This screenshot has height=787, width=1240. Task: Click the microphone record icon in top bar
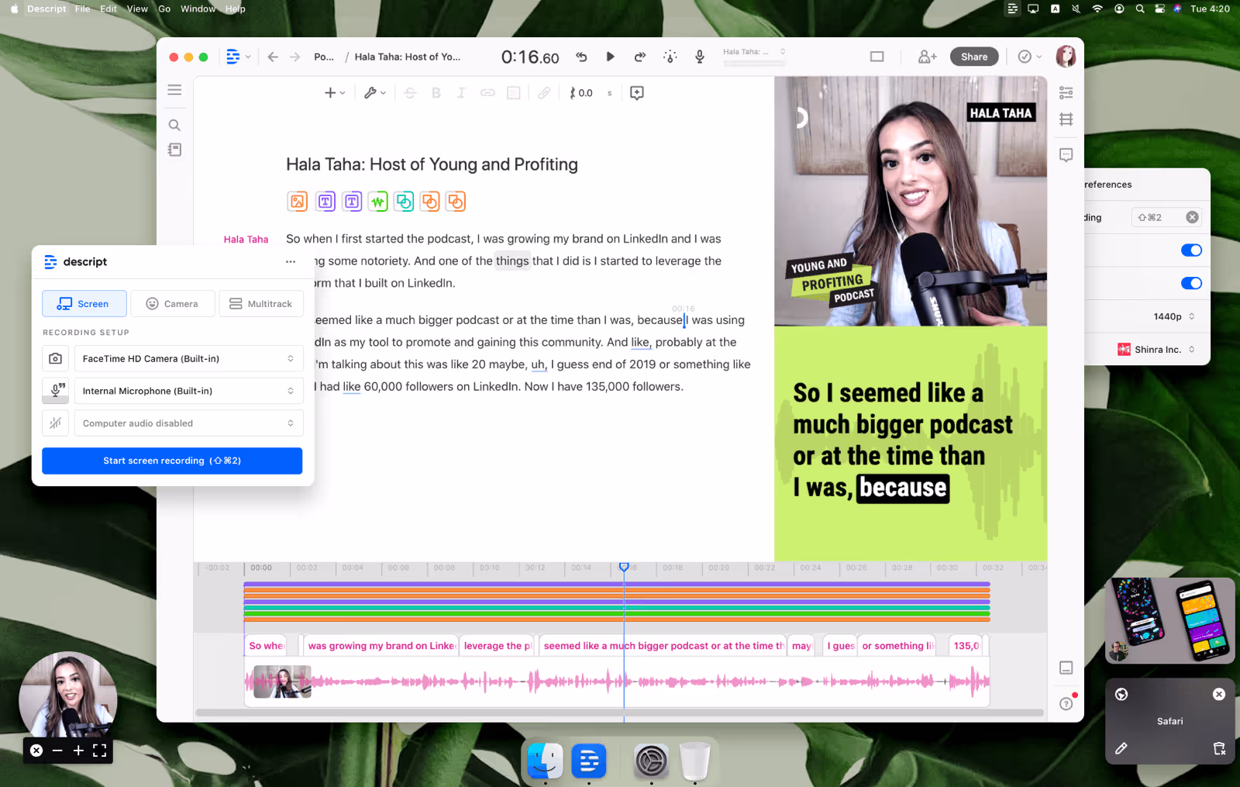700,57
